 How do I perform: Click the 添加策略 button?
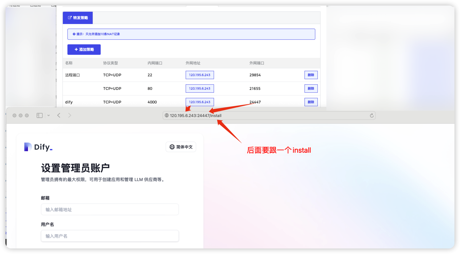84,50
